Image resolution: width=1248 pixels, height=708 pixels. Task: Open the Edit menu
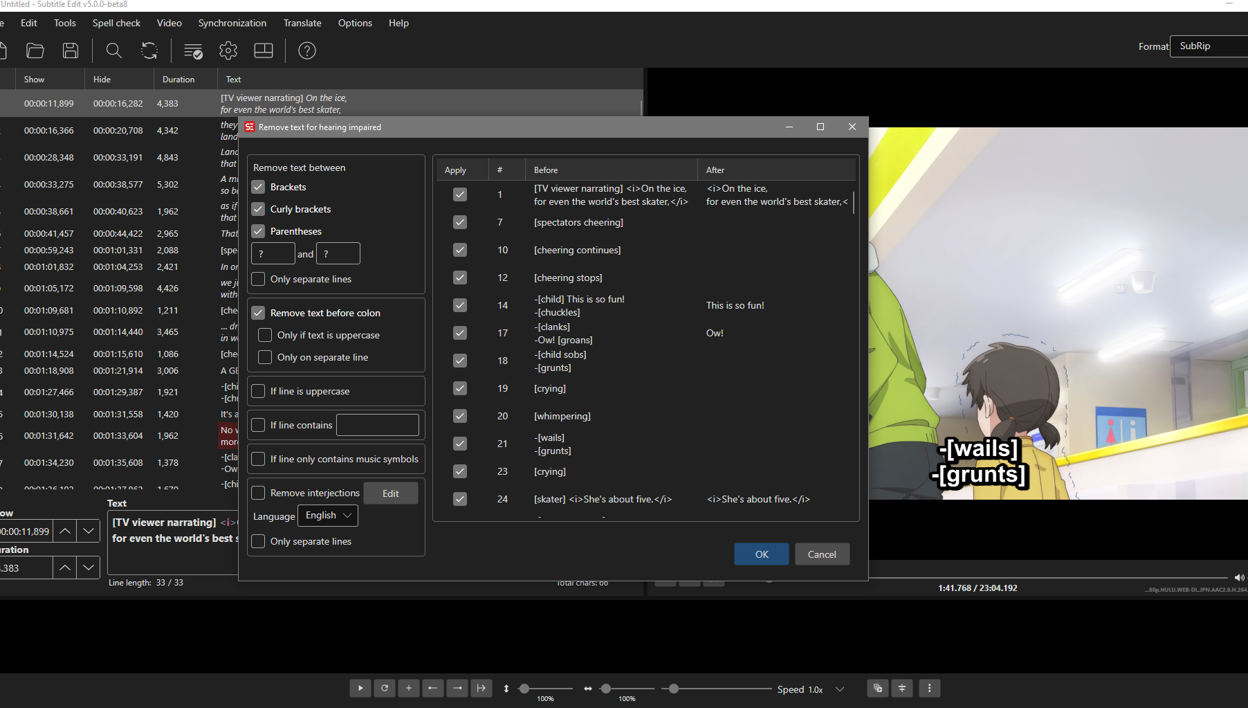[29, 23]
